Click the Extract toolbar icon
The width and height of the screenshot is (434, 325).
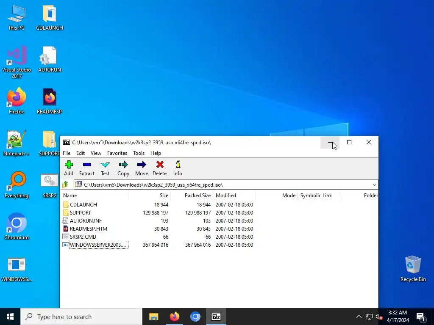pos(87,168)
